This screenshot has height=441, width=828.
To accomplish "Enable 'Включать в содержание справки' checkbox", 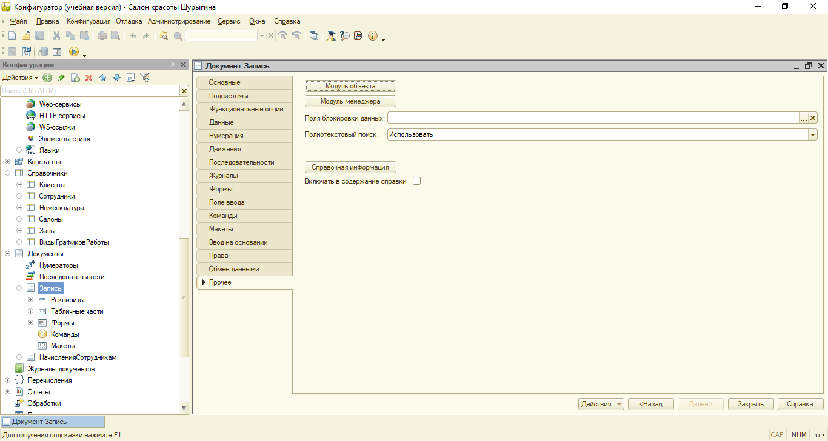I will pyautogui.click(x=416, y=181).
